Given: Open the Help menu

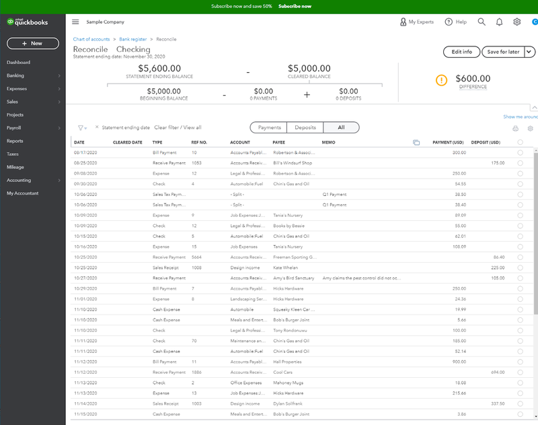Looking at the screenshot, I should 456,22.
